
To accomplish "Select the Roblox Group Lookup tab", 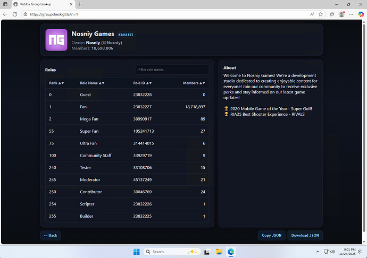I will pos(42,4).
